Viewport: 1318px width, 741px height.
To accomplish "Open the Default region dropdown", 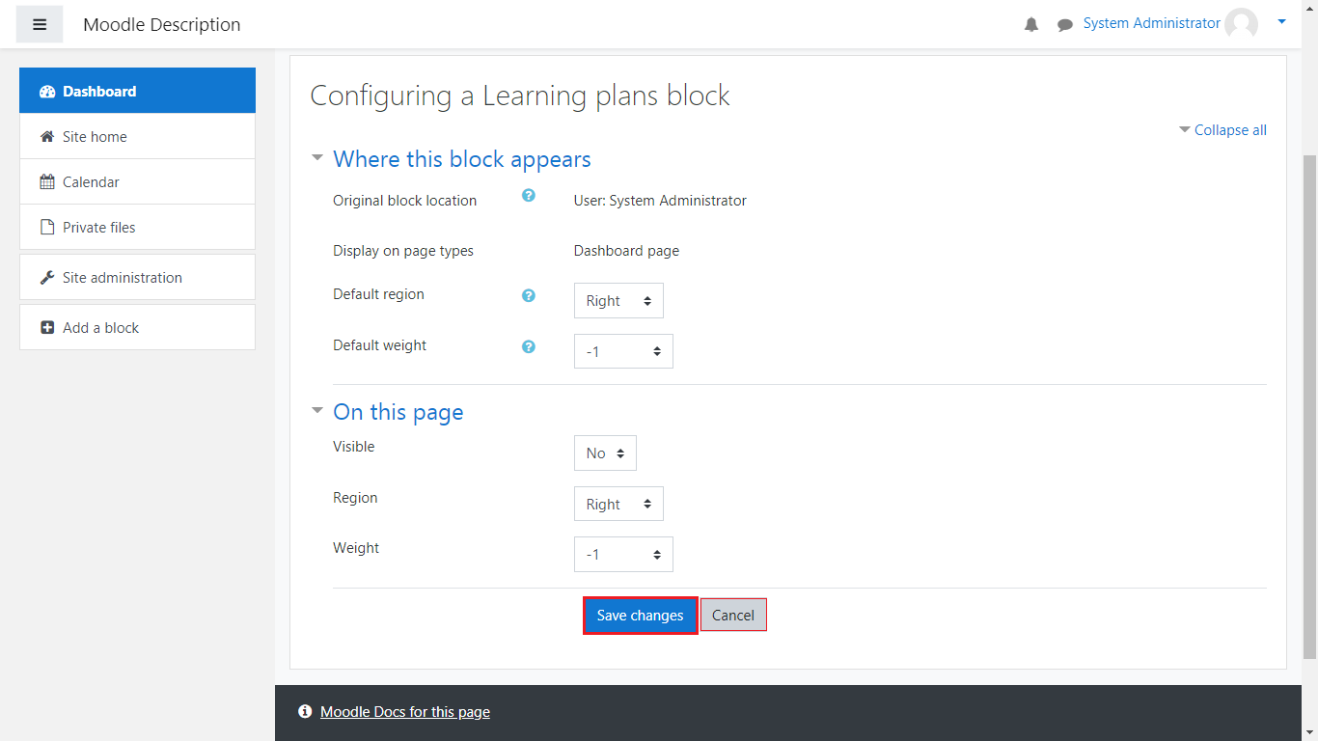I will [618, 301].
